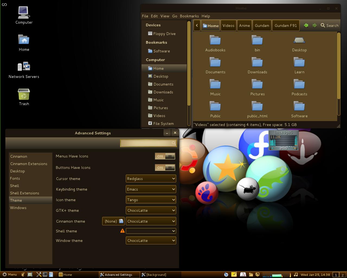
Task: Expand the Icon theme dropdown
Action: click(x=151, y=200)
